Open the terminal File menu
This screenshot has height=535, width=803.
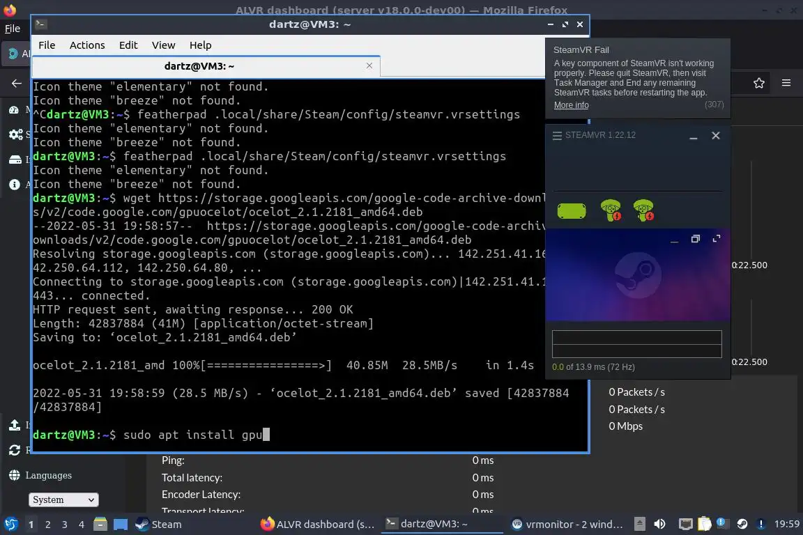click(x=47, y=45)
